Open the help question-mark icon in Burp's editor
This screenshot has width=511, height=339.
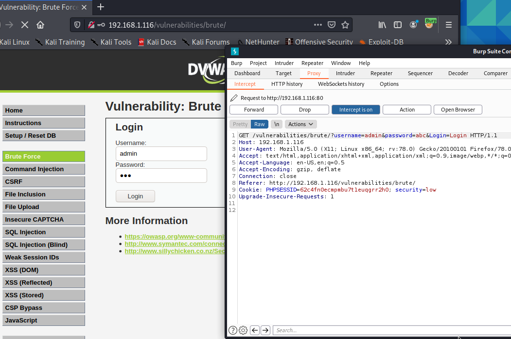click(233, 330)
